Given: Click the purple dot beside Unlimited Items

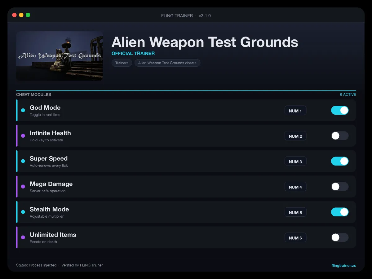Looking at the screenshot, I should click(23, 237).
